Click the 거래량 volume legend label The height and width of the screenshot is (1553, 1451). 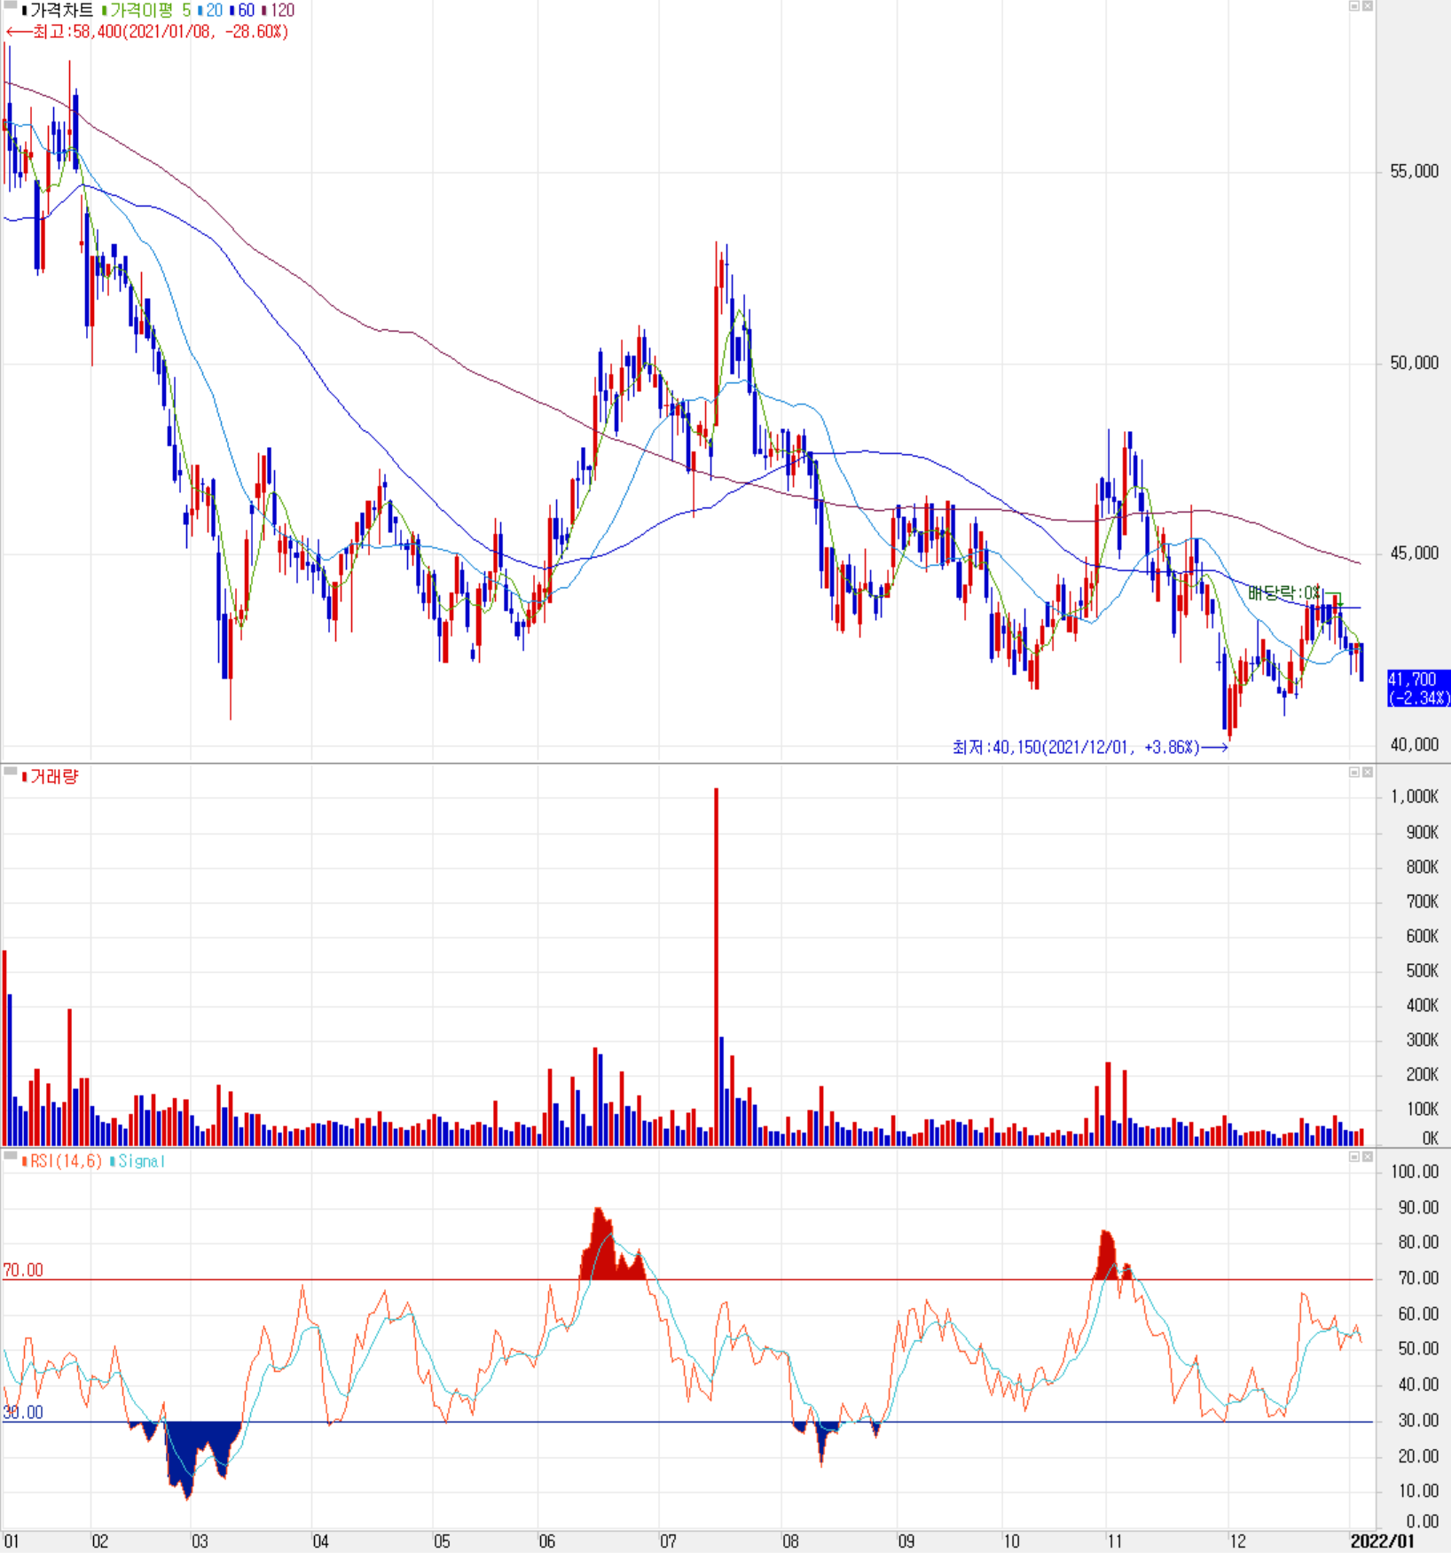51,777
